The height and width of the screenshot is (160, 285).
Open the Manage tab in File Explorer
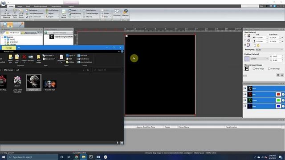pyautogui.click(x=9, y=48)
